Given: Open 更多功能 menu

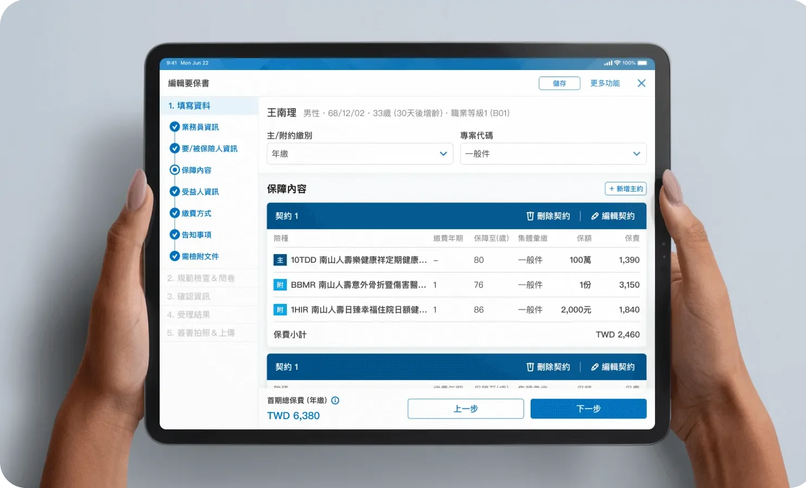Looking at the screenshot, I should pos(605,83).
